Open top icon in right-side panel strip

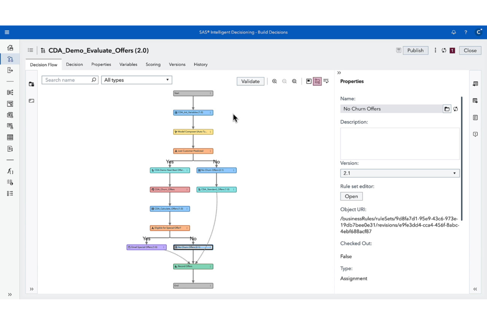point(475,84)
